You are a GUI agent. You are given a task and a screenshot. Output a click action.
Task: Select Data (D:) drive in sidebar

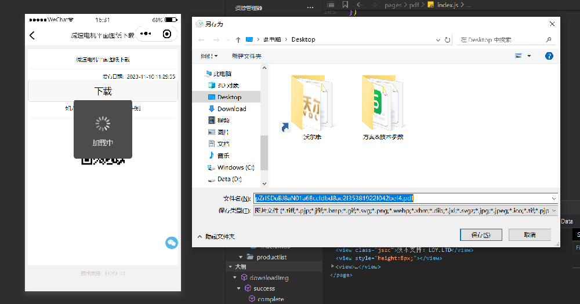point(229,179)
